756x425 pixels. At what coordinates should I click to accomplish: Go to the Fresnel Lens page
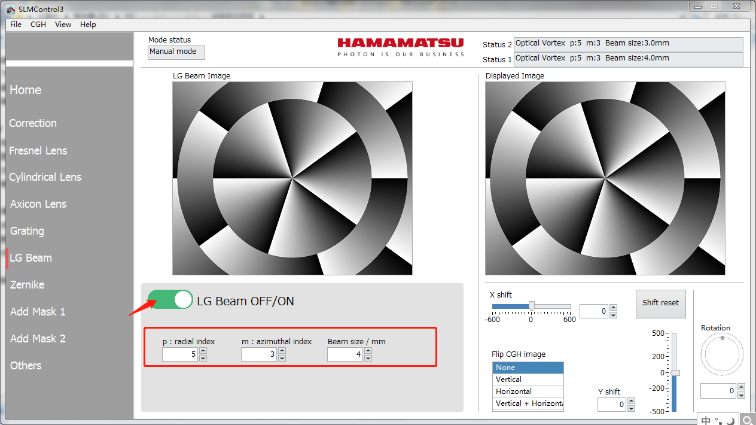(x=38, y=151)
